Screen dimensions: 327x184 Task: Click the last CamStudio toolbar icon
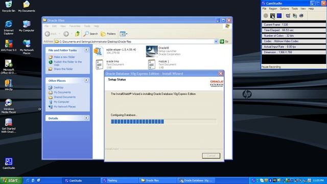point(301,16)
